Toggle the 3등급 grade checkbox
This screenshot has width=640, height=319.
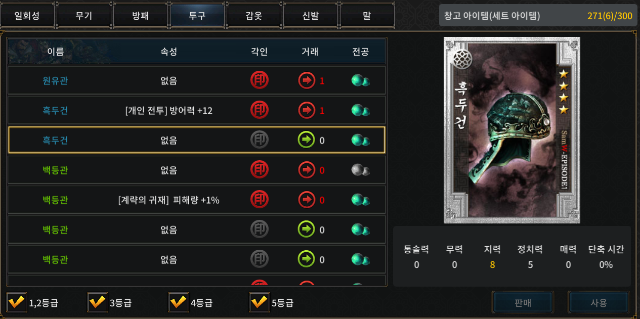(98, 302)
